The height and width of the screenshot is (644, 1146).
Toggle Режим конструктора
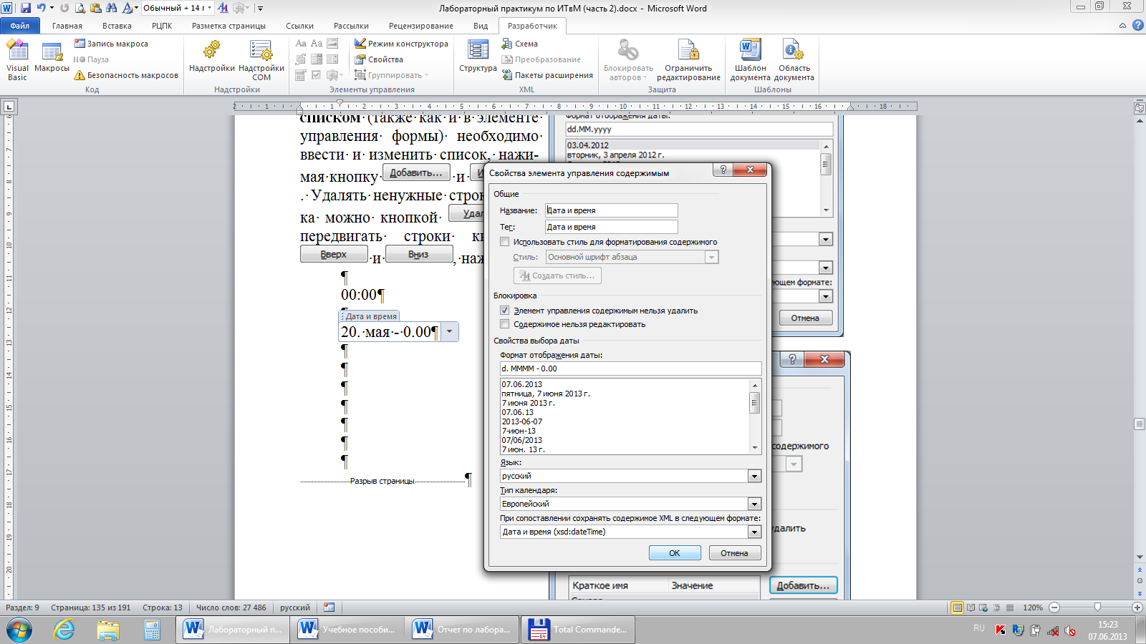pyautogui.click(x=401, y=44)
